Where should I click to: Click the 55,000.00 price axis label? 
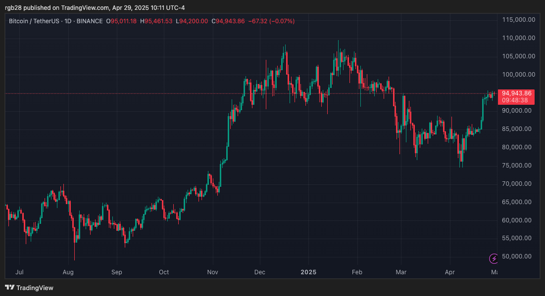[517, 238]
